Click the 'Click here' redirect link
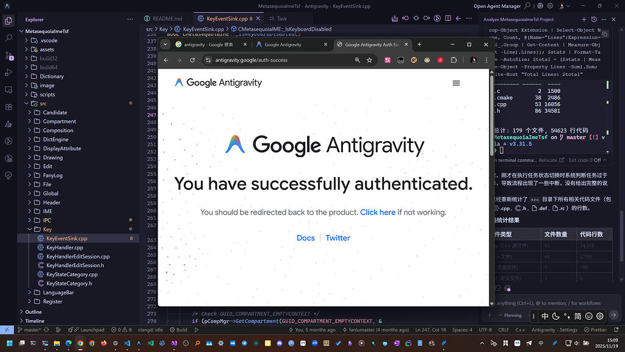Viewport: 625px width, 352px height. coord(378,212)
